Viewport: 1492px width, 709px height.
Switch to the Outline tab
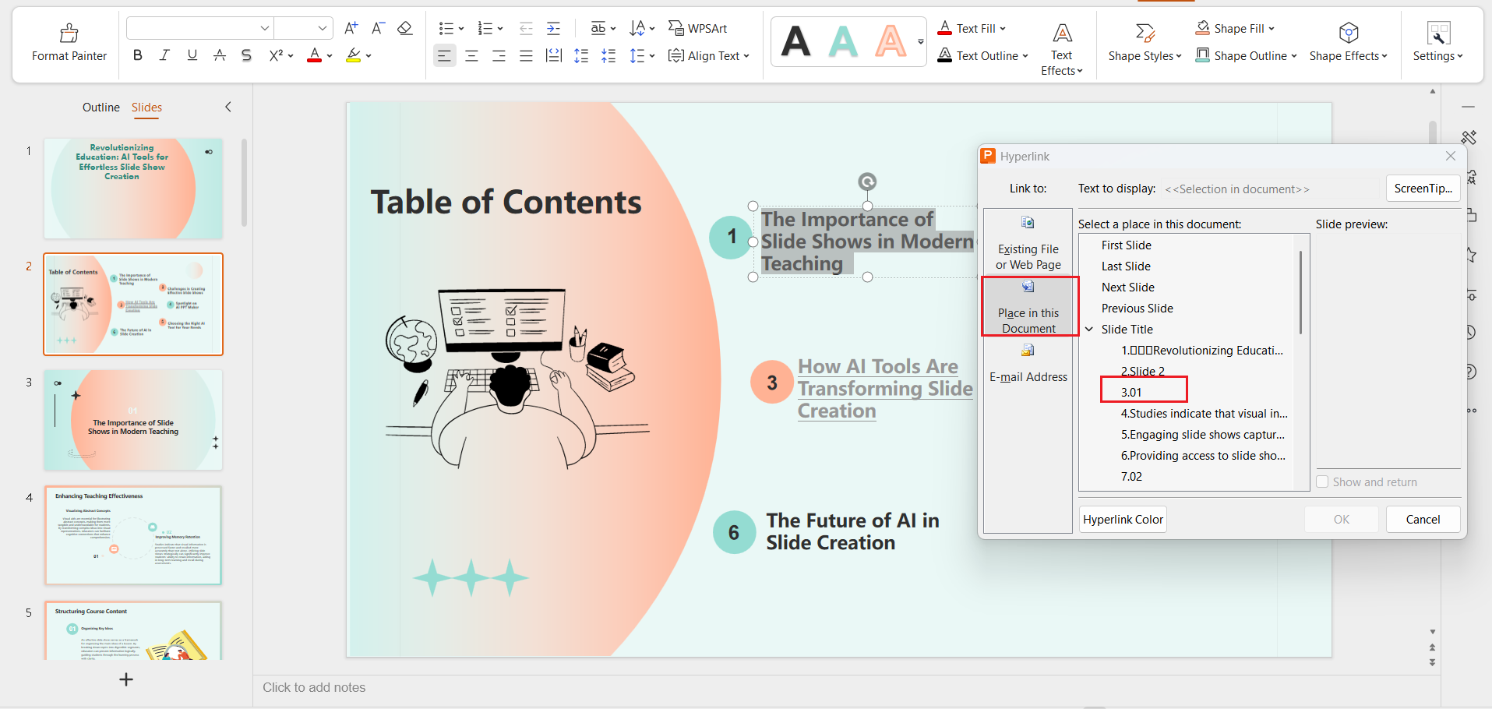point(101,107)
